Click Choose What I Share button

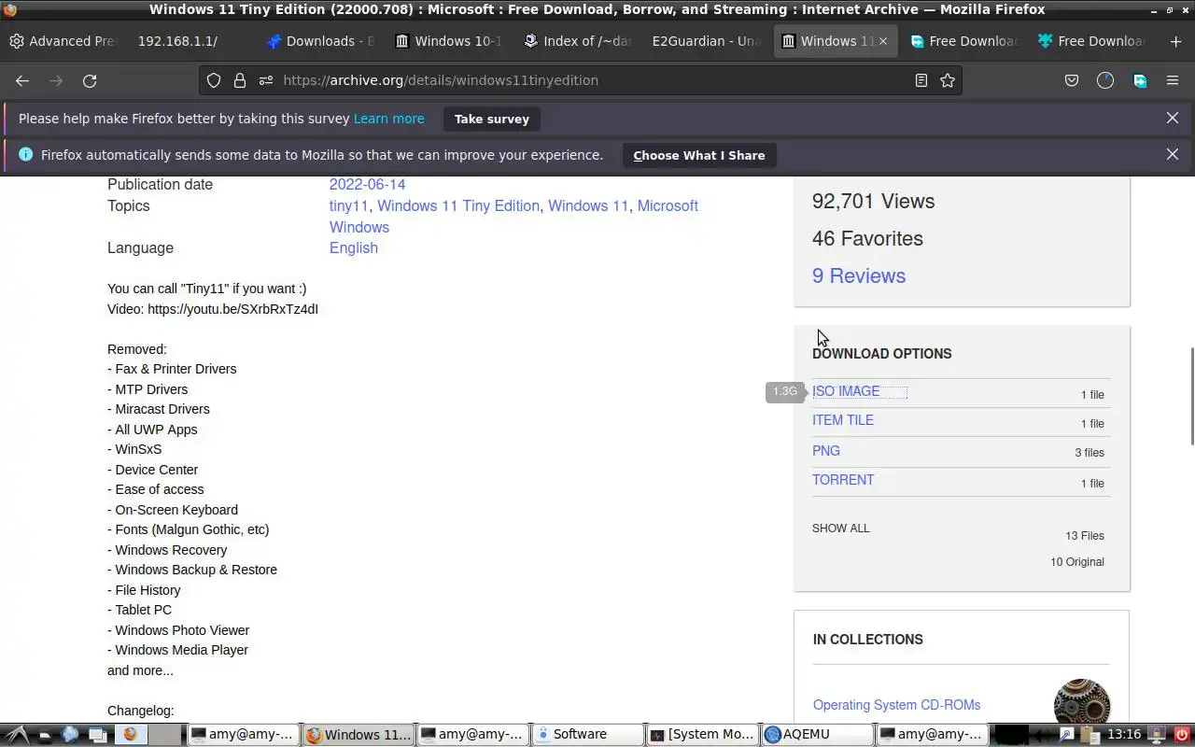tap(699, 155)
